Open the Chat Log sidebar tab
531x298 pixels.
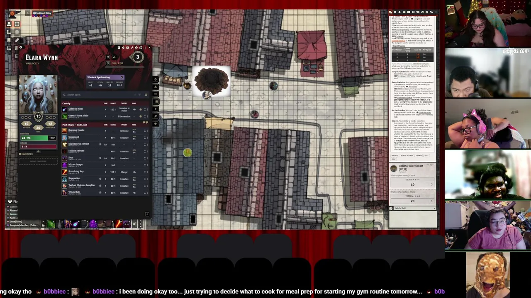(391, 12)
